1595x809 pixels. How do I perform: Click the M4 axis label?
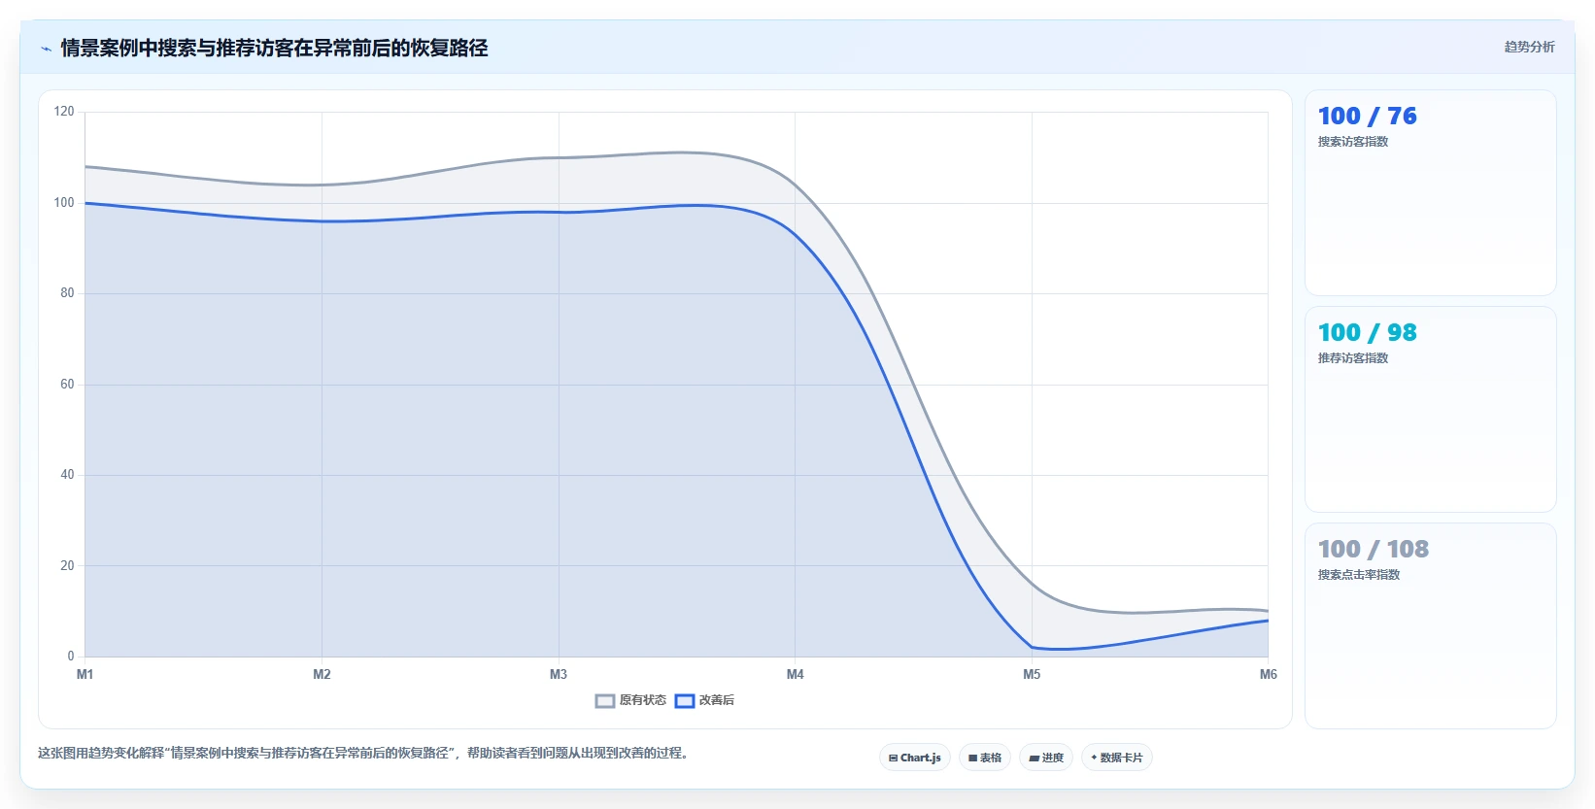(796, 674)
